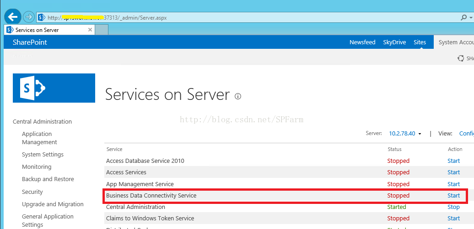Click the SharePoint favicon in address bar
The height and width of the screenshot is (229, 474).
point(42,17)
